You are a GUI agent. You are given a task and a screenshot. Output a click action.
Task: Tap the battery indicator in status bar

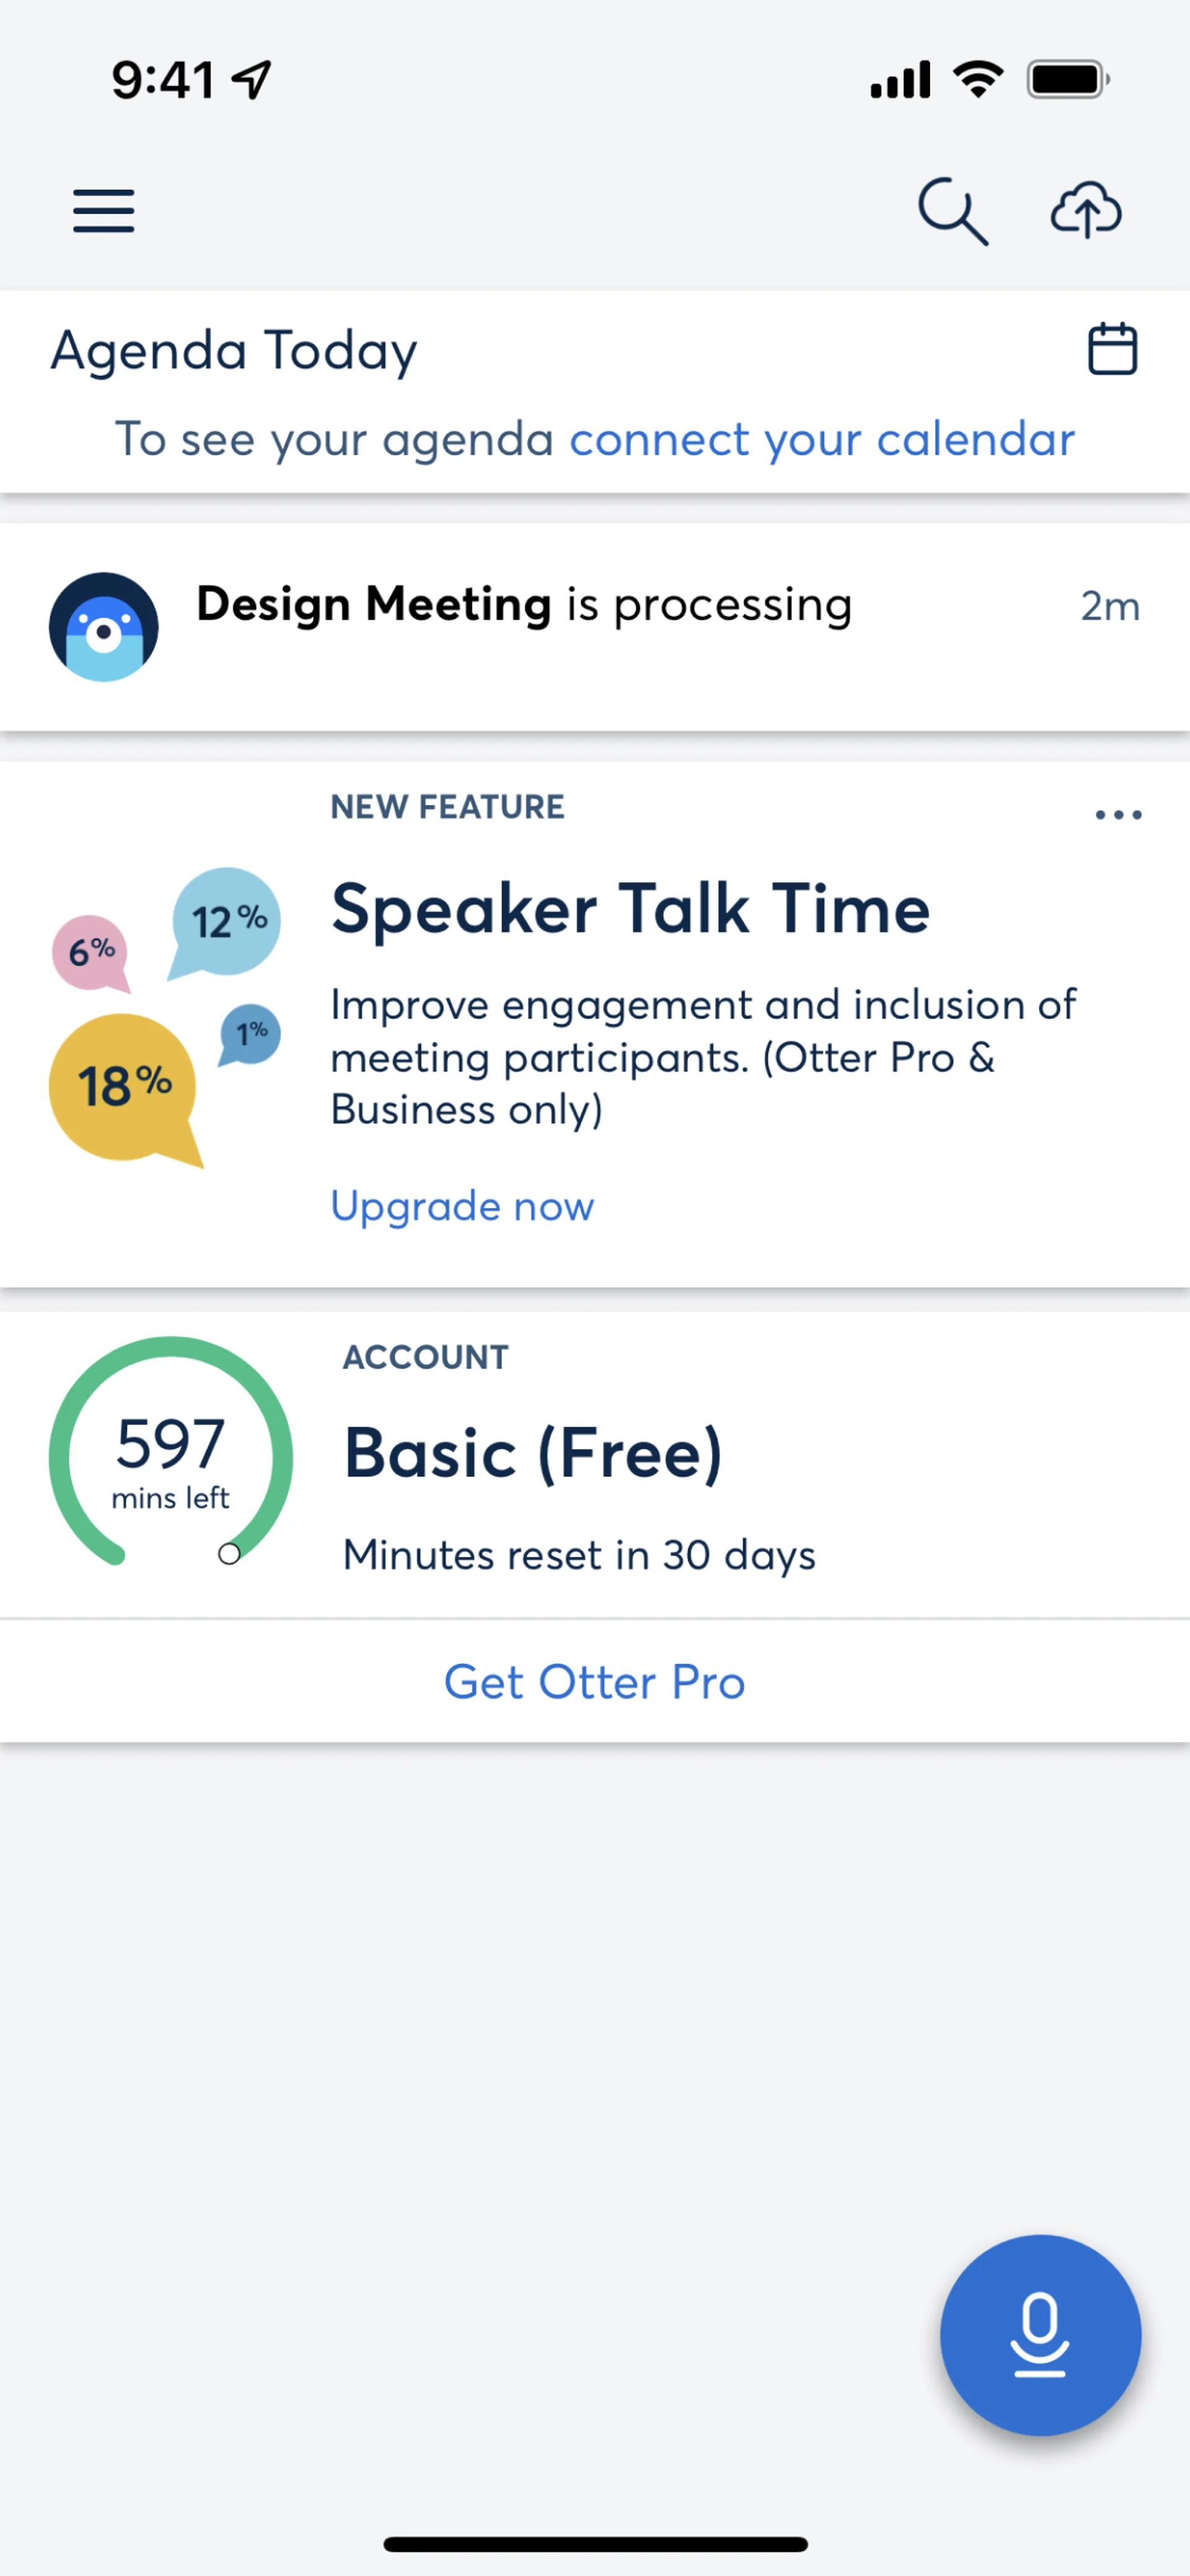[x=1067, y=80]
